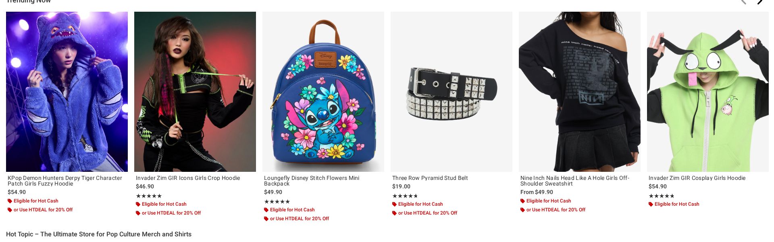Advance the Trending Now carousel to next items
This screenshot has width=774, height=242.
[760, 2]
